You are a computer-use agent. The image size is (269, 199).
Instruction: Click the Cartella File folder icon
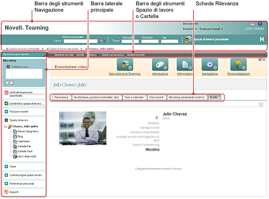click(x=15, y=146)
